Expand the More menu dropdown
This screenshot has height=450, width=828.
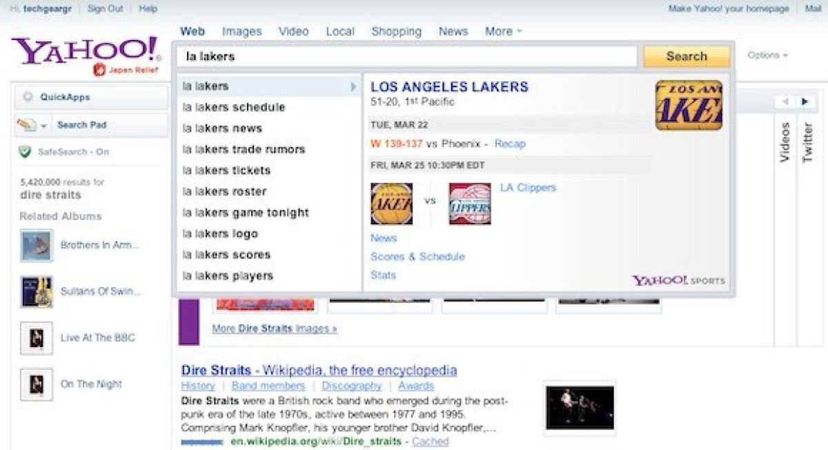click(503, 31)
